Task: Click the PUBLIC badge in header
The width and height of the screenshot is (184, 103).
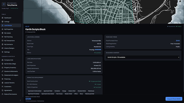Action: pos(179,27)
